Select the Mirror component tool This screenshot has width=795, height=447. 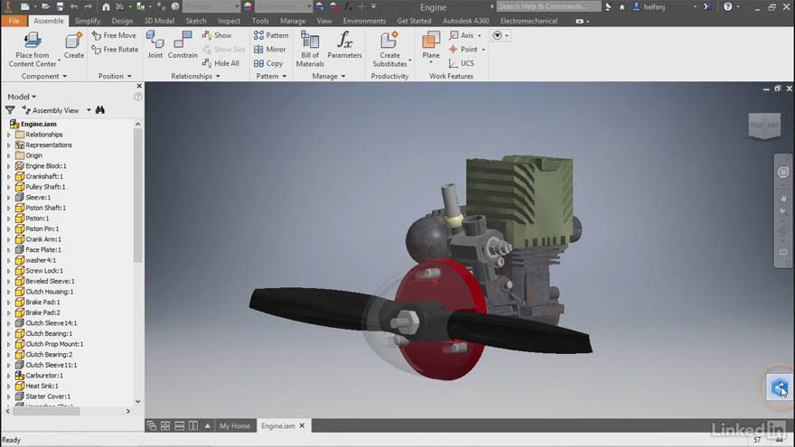[270, 49]
